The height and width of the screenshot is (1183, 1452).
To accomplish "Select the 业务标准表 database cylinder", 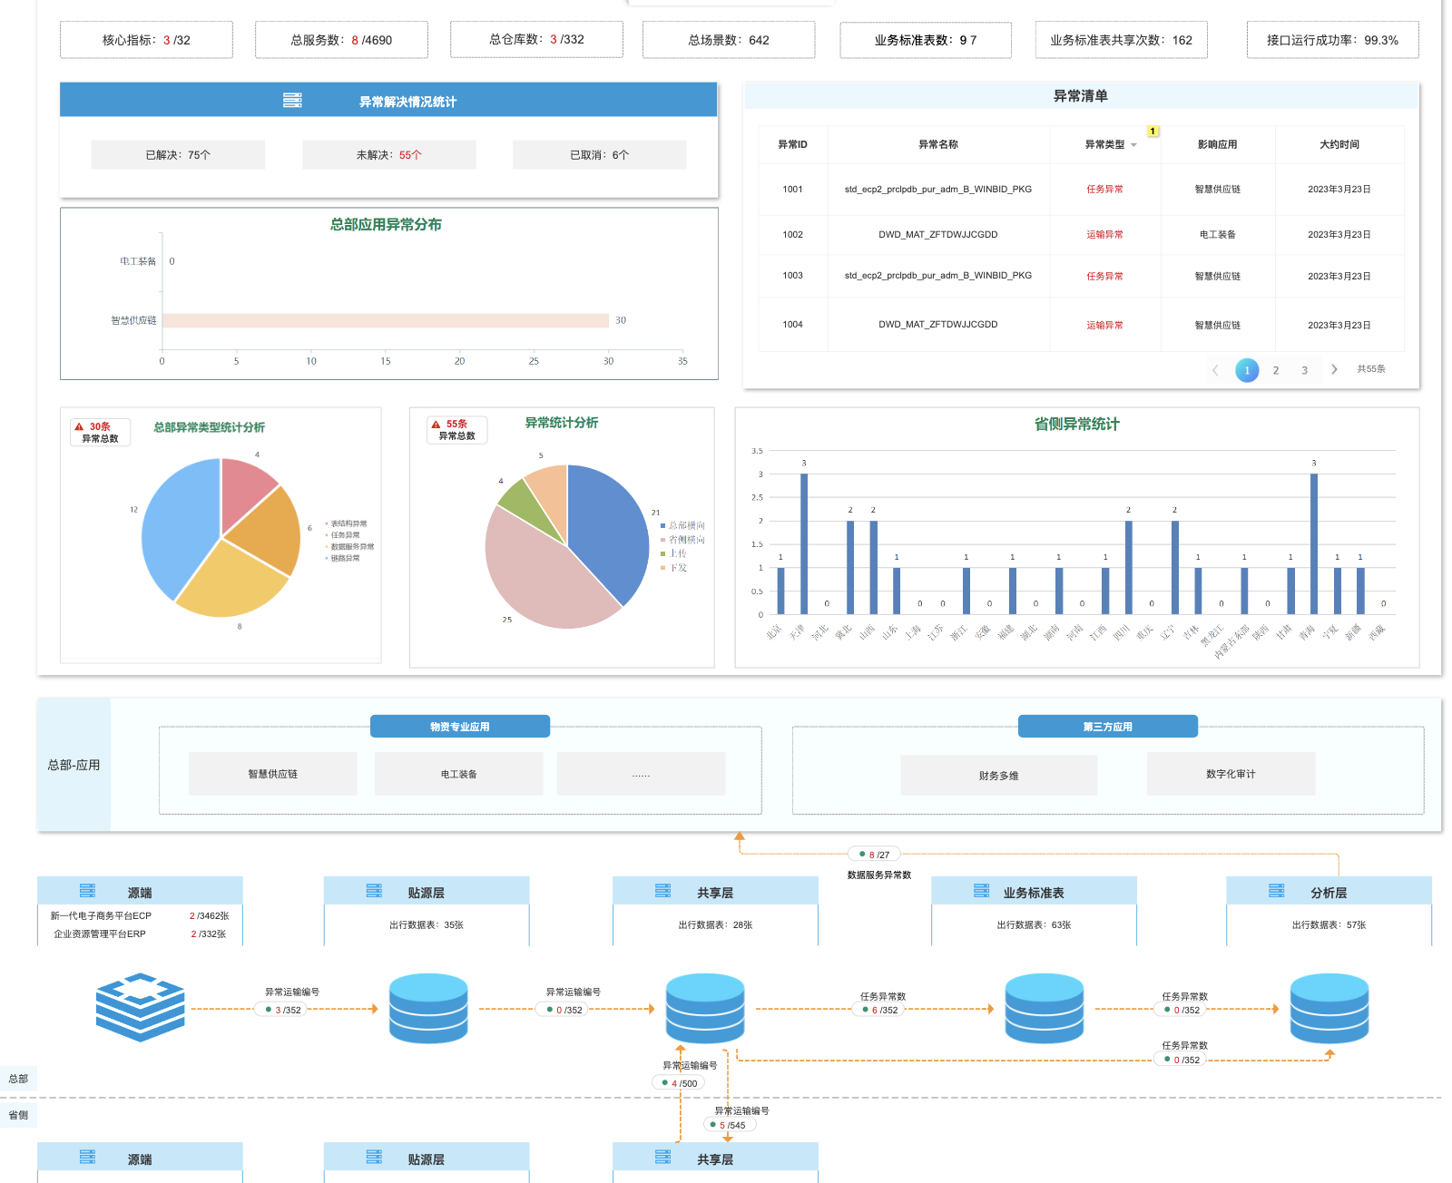I will 1045,1008.
